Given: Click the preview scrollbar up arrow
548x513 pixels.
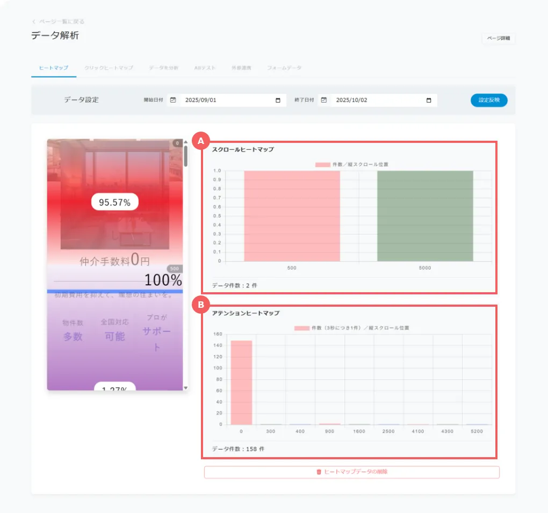Looking at the screenshot, I should [186, 143].
